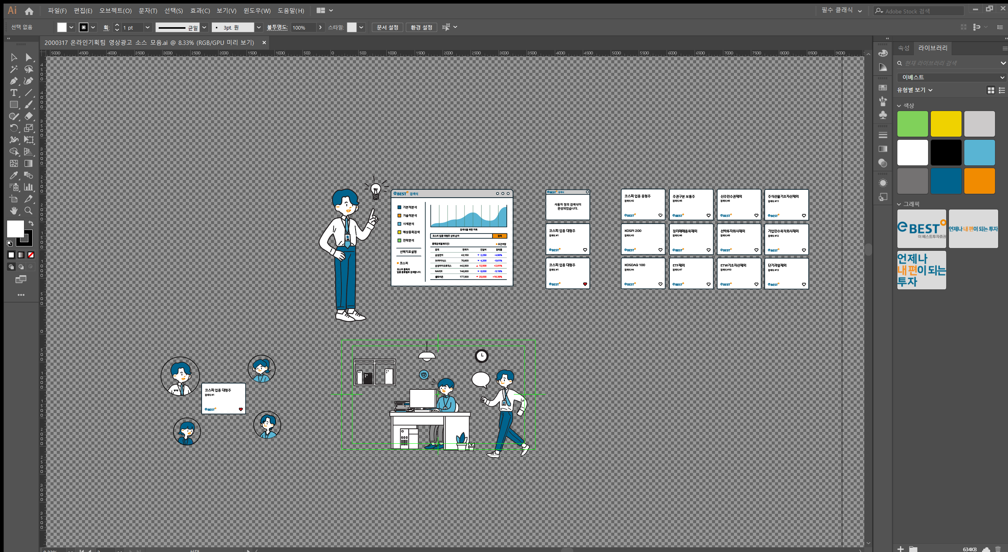This screenshot has height=552, width=1008.
Task: Select the Type tool
Action: click(x=14, y=93)
